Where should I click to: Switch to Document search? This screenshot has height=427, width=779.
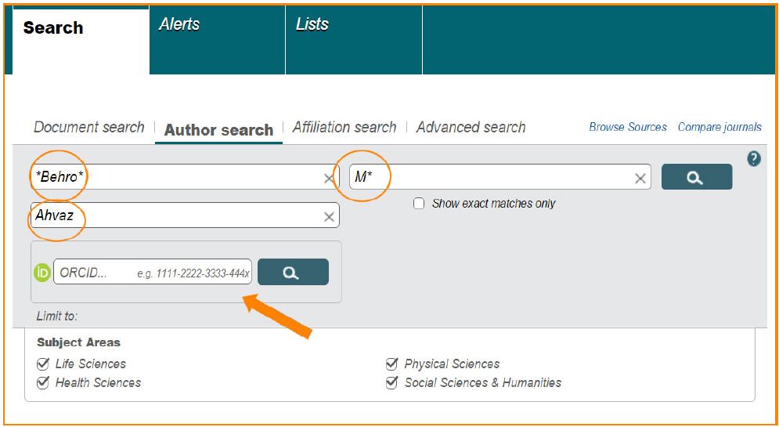[x=89, y=127]
